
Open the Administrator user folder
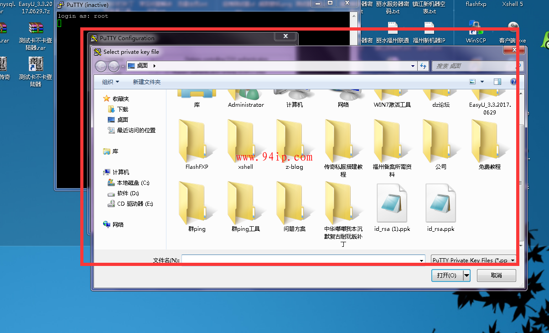pos(246,99)
